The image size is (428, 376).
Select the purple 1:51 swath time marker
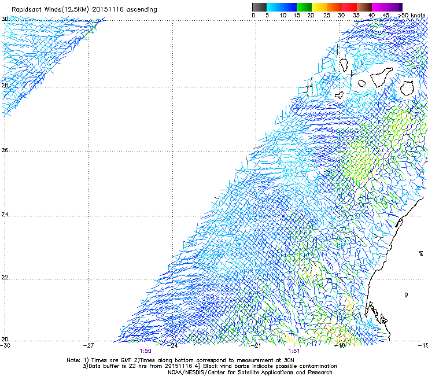tap(294, 351)
